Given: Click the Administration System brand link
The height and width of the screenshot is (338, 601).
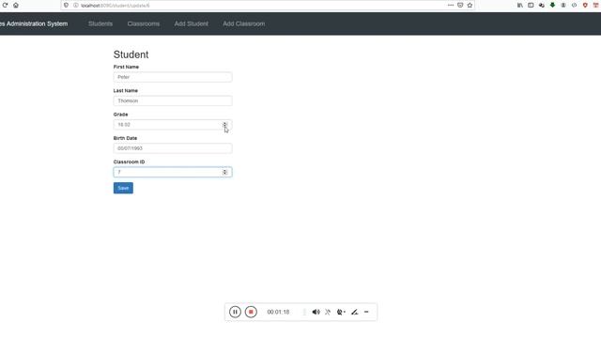Looking at the screenshot, I should pos(34,23).
